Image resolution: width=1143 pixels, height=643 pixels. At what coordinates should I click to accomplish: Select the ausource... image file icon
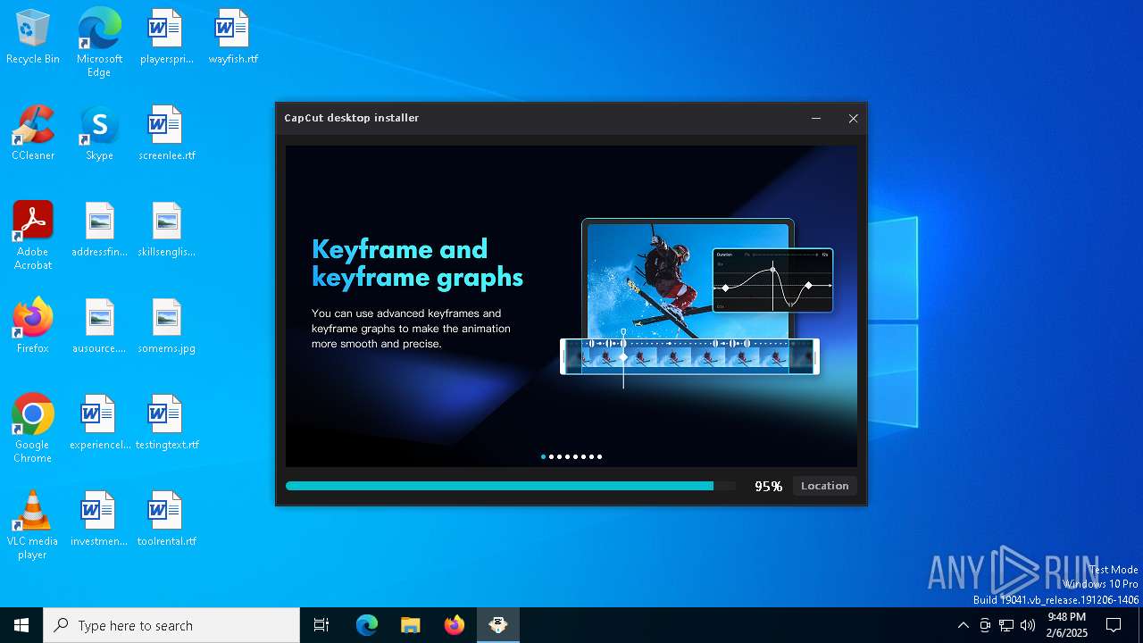coord(99,326)
